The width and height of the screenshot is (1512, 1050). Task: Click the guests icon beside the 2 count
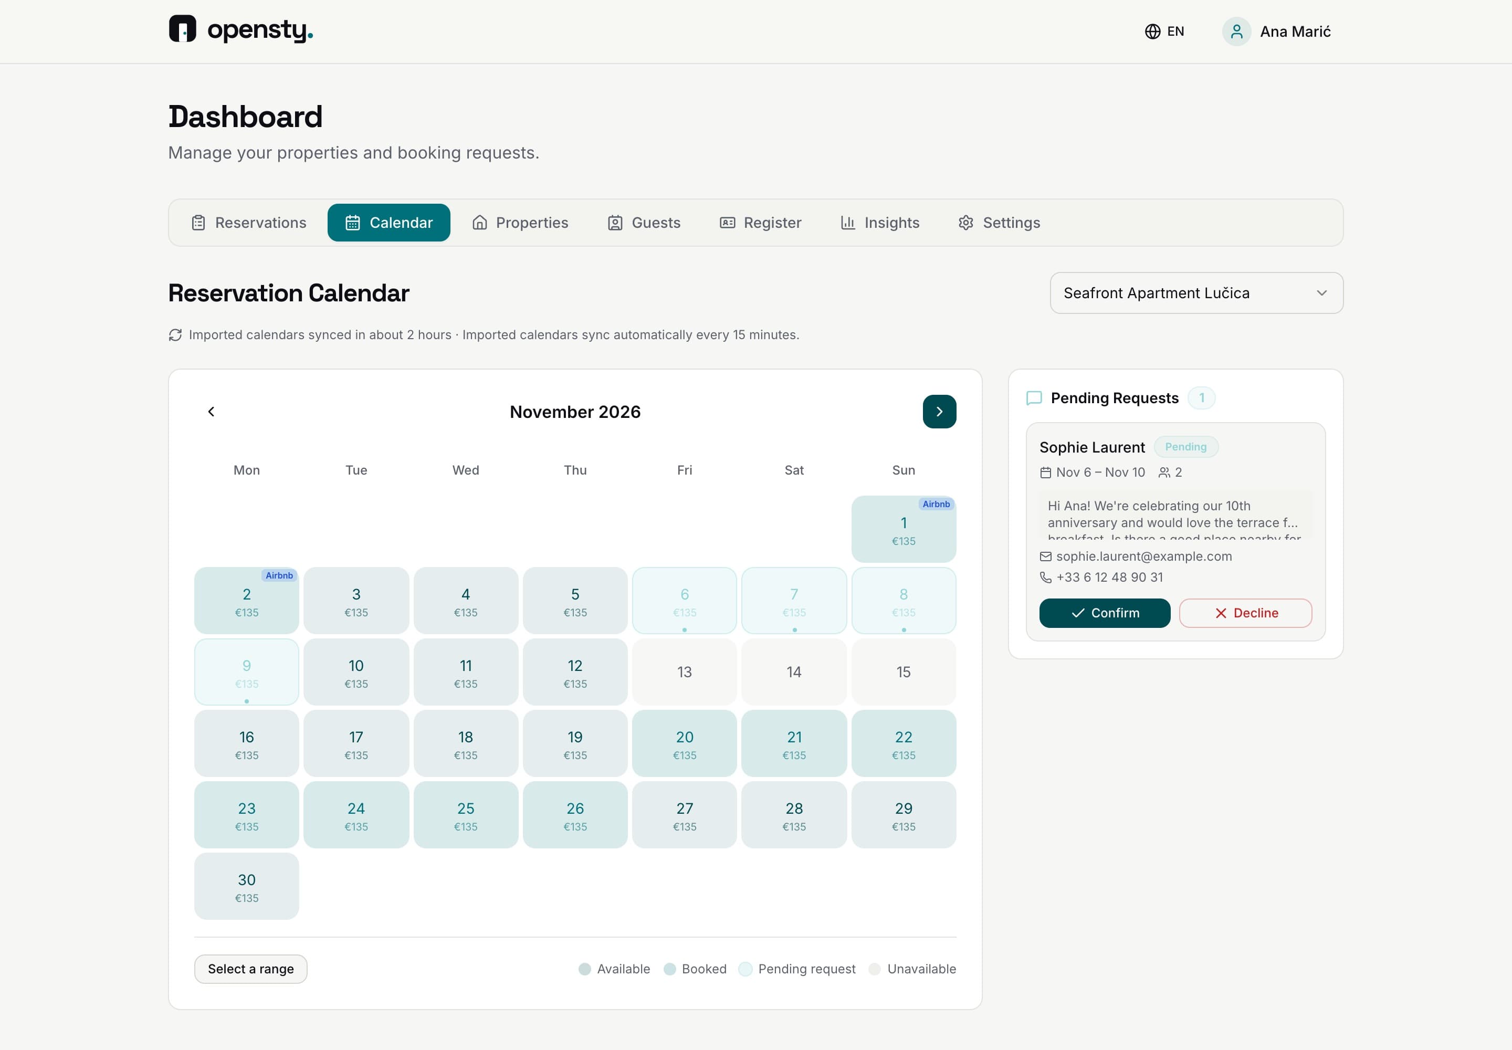1164,472
